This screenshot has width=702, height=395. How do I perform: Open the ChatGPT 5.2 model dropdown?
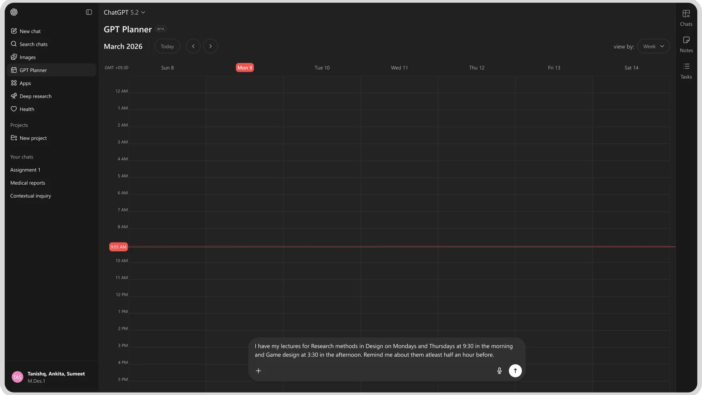click(x=124, y=12)
